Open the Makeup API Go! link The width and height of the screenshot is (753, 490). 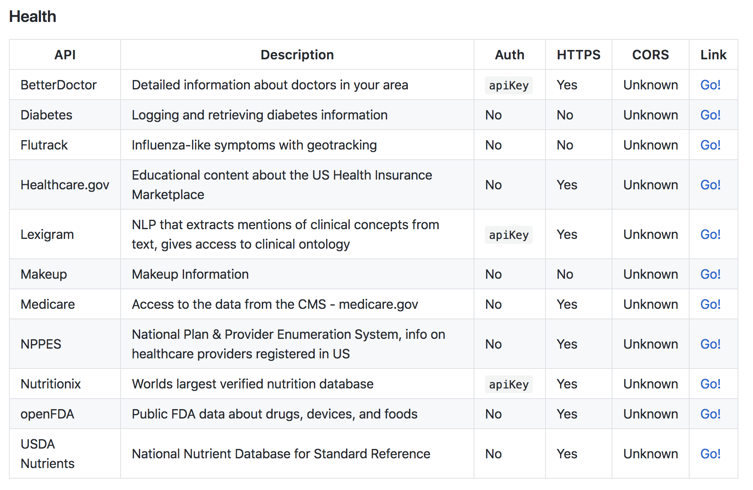pos(710,274)
